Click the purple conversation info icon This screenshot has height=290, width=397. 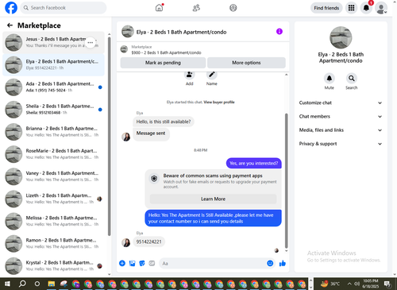[x=279, y=32]
